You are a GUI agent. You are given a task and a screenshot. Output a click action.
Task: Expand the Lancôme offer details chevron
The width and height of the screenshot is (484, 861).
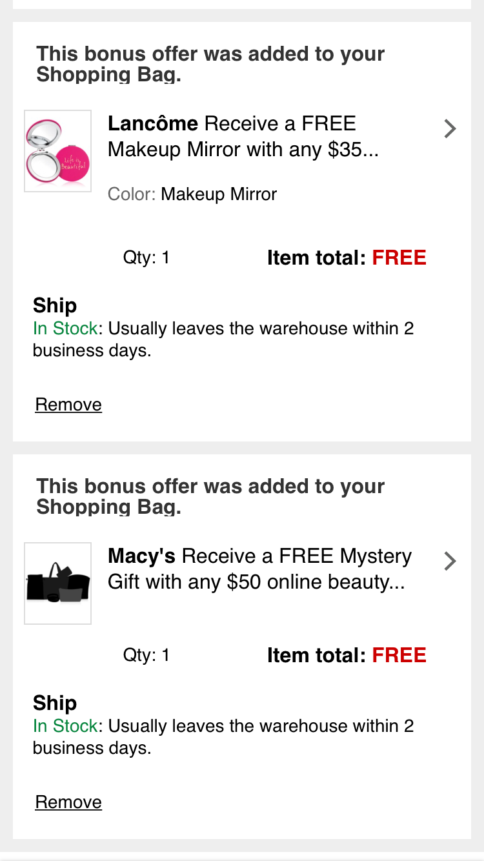click(450, 129)
